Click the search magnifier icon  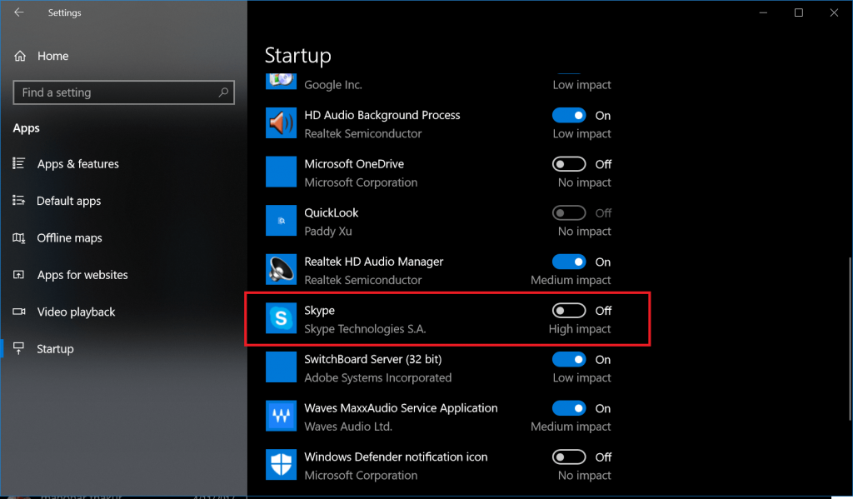tap(223, 92)
